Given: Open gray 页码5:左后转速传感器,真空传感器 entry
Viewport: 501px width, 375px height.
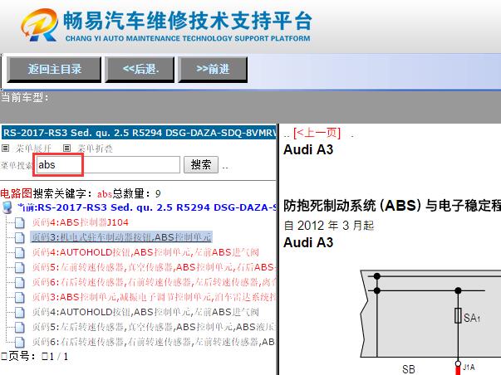Looking at the screenshot, I should [x=155, y=327].
